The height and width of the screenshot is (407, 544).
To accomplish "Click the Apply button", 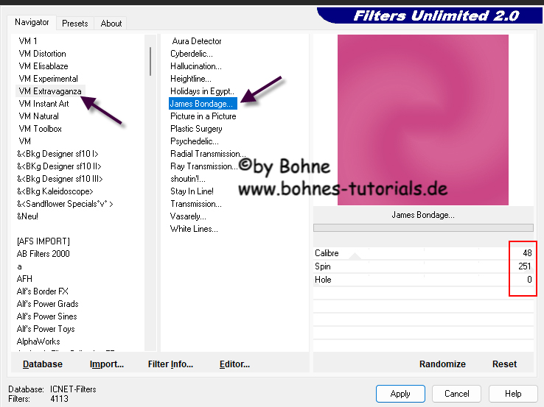I will [x=400, y=394].
